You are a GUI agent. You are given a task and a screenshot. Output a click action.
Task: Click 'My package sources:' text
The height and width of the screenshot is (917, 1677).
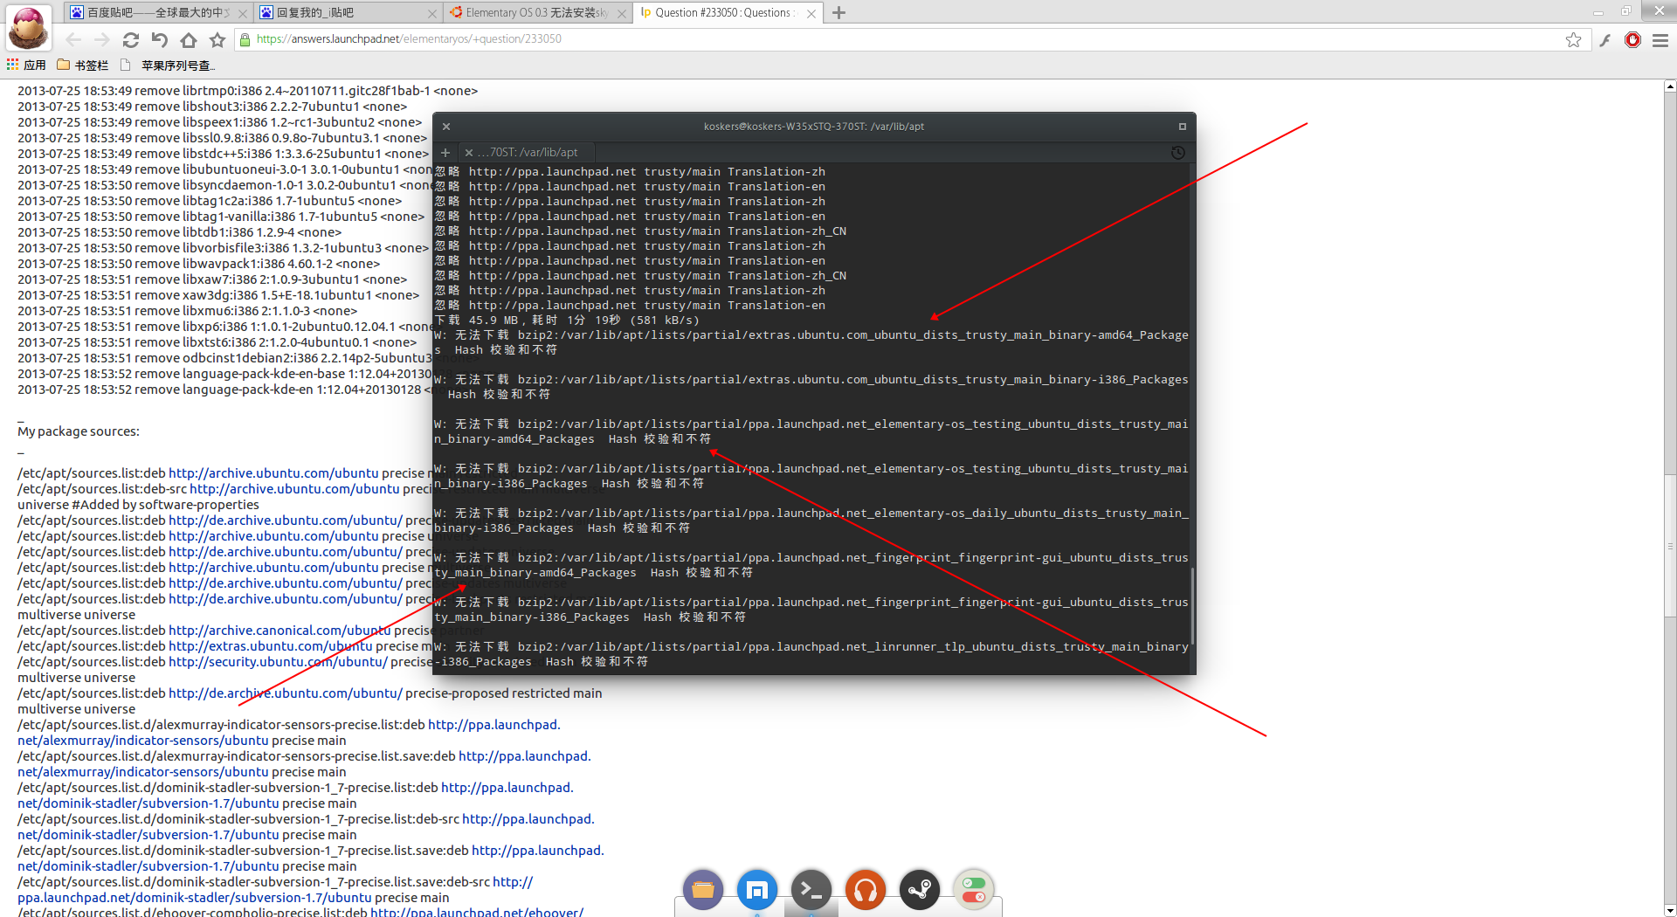click(x=79, y=431)
